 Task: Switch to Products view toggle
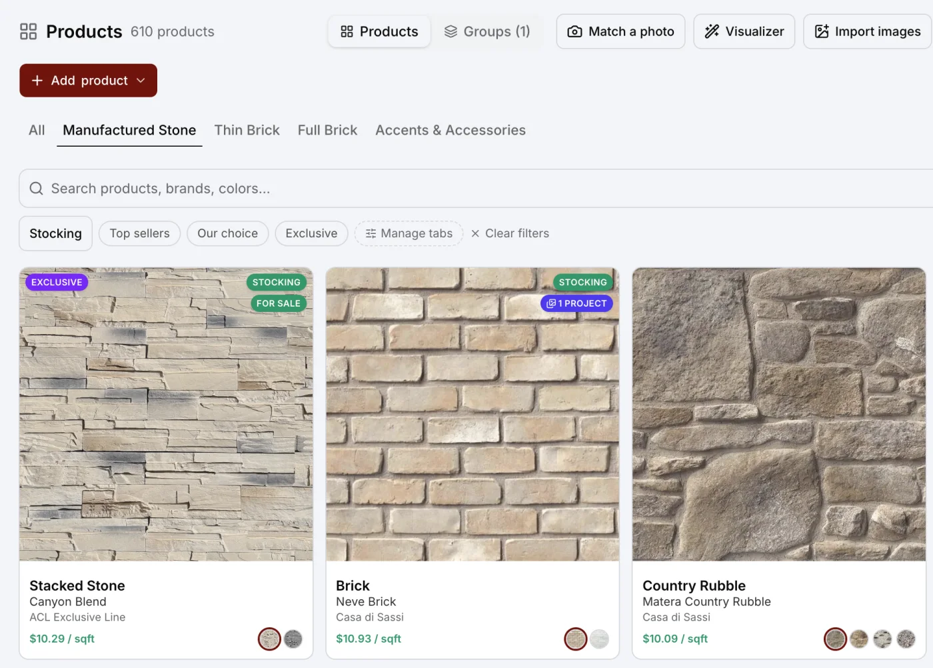pyautogui.click(x=379, y=31)
